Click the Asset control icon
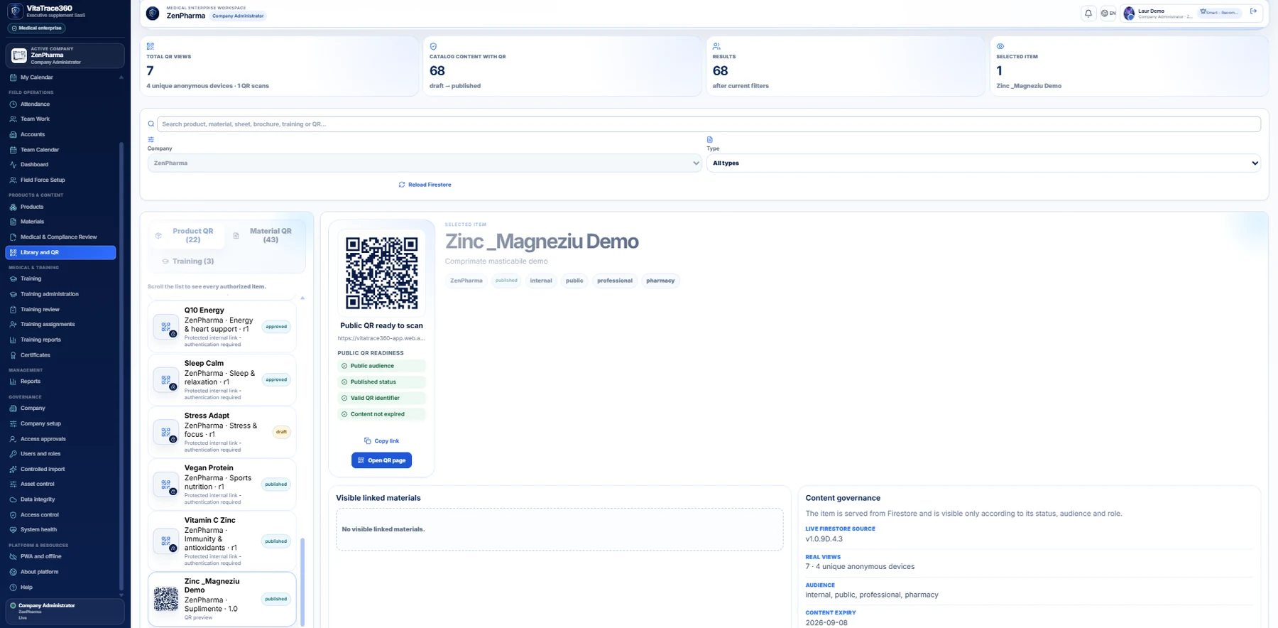 pyautogui.click(x=13, y=484)
